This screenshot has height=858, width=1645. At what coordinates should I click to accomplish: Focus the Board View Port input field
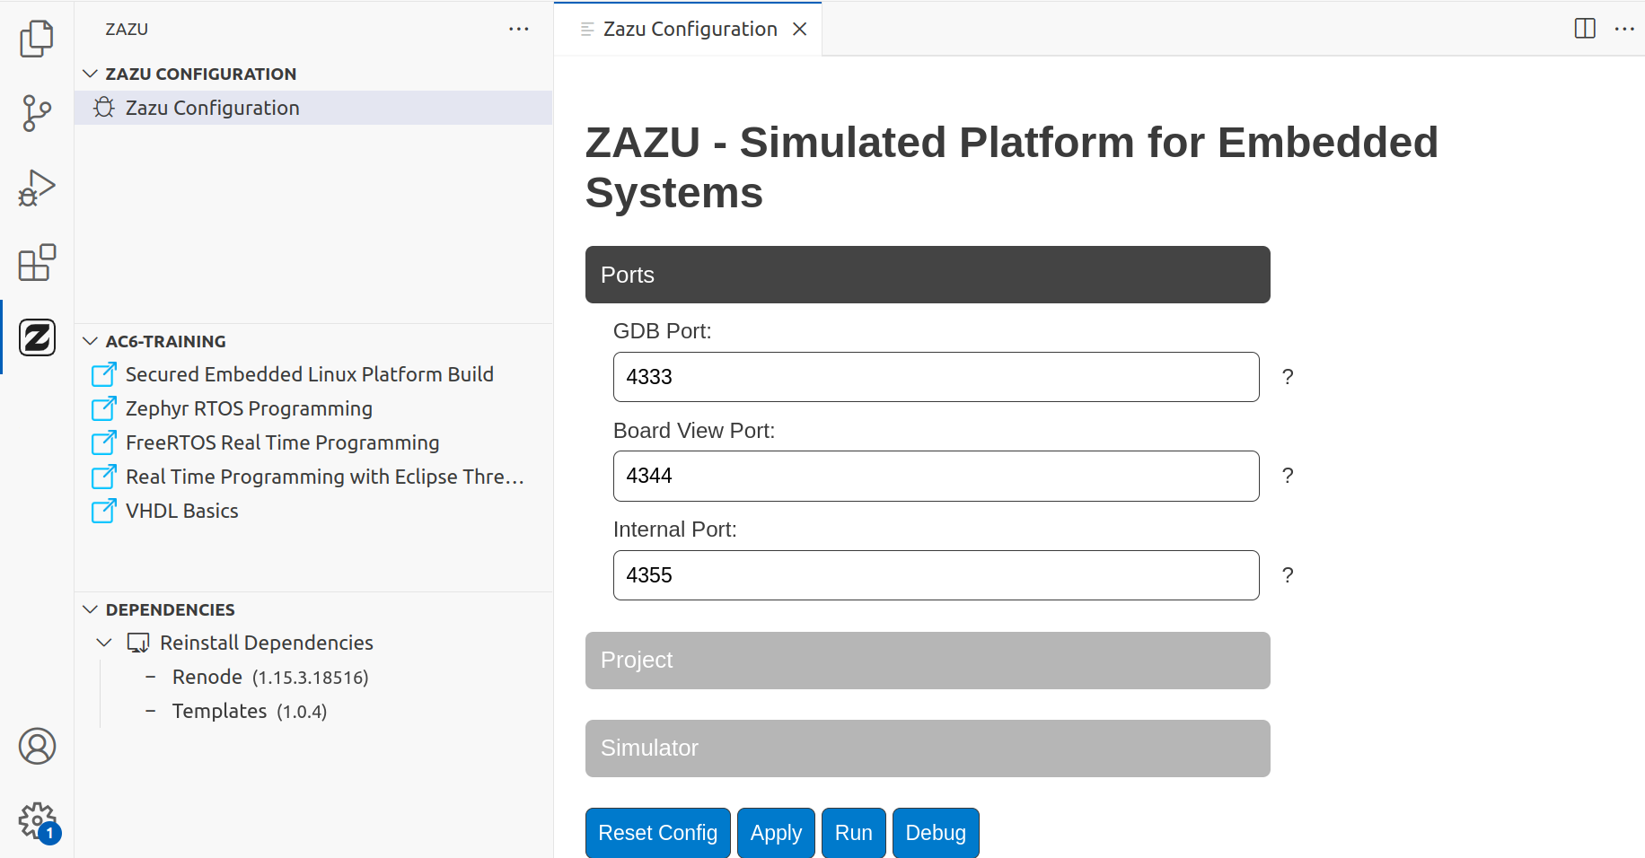pos(936,476)
